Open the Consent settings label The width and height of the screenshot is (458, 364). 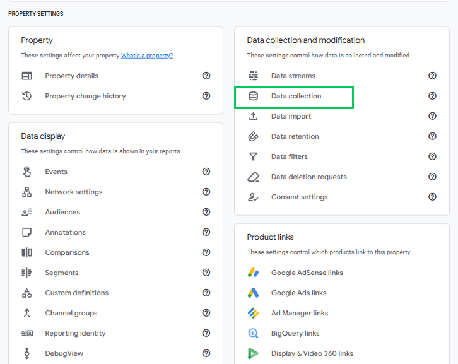coord(300,197)
